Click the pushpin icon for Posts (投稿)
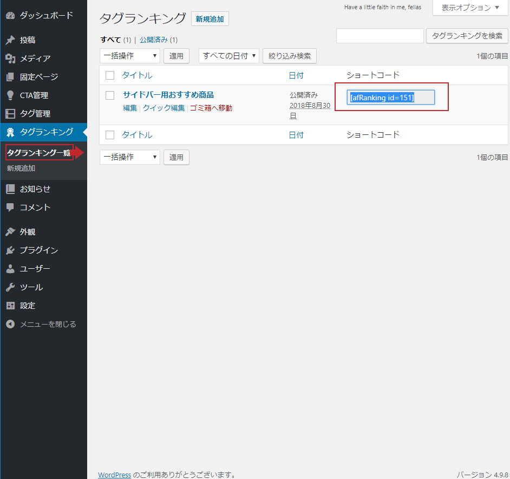The image size is (510, 479). pos(10,40)
